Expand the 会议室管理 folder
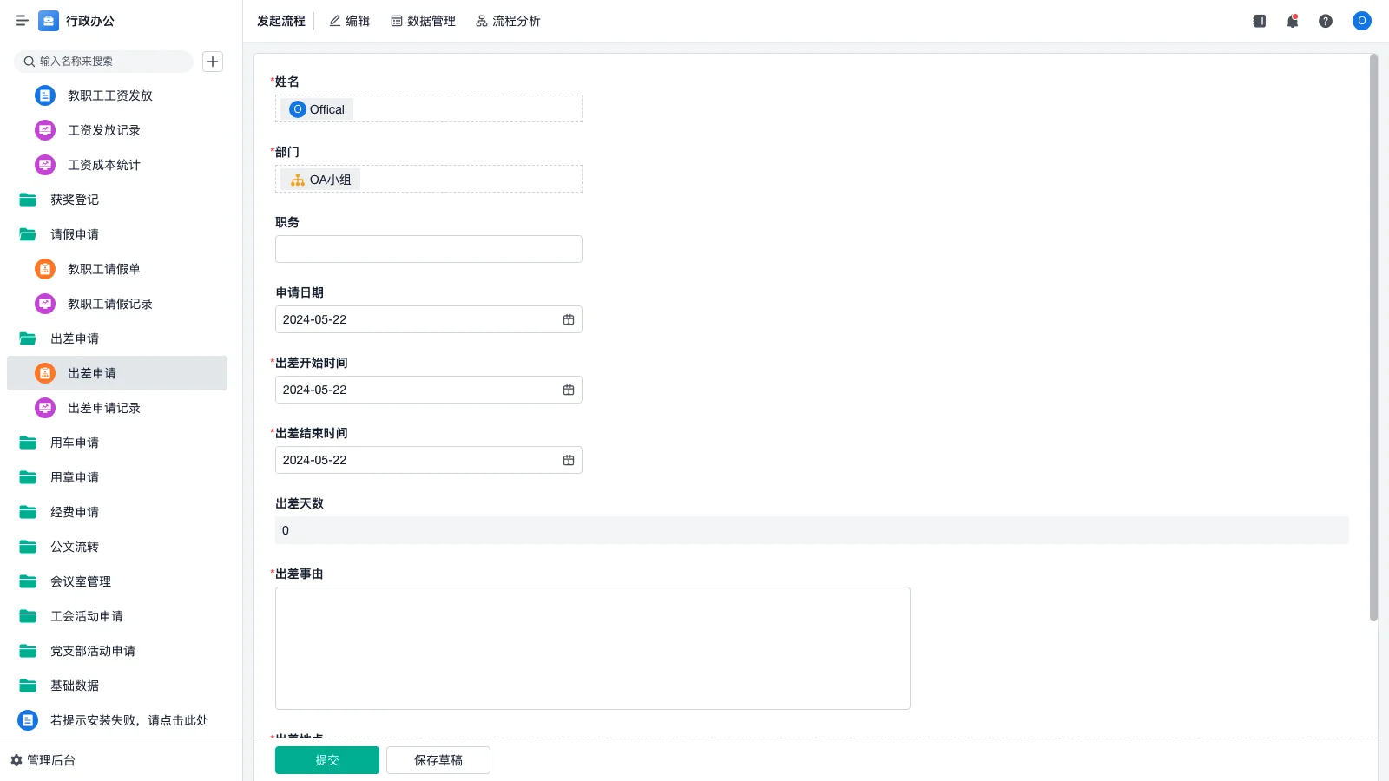This screenshot has height=781, width=1389. 117,581
